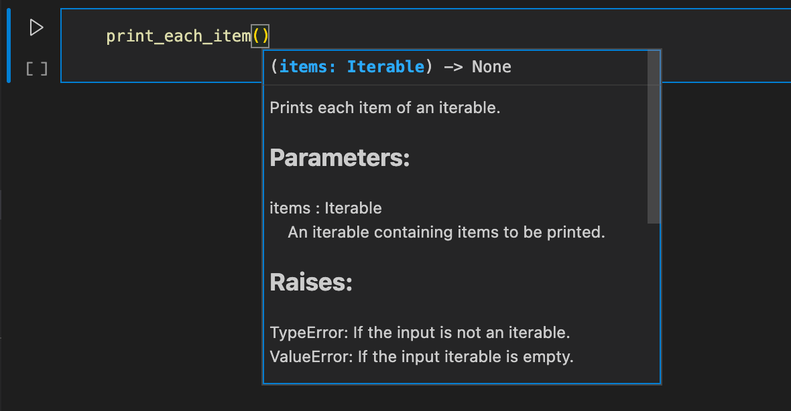
Task: Click 'An iterable containing items' description
Action: (446, 232)
